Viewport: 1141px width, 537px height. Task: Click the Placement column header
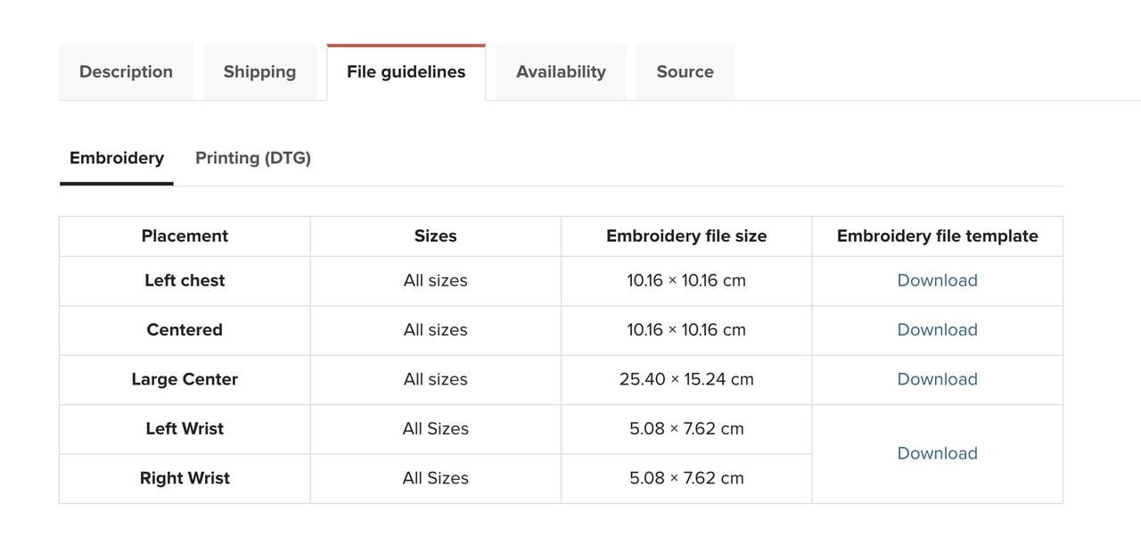pyautogui.click(x=185, y=236)
